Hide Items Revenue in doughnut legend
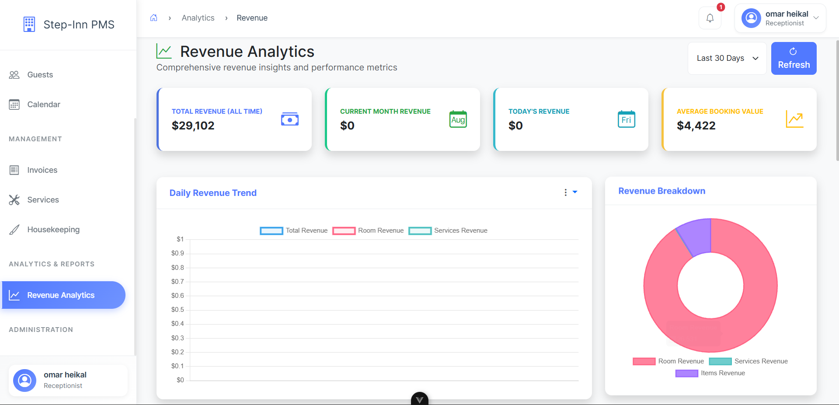The height and width of the screenshot is (405, 839). pyautogui.click(x=710, y=373)
